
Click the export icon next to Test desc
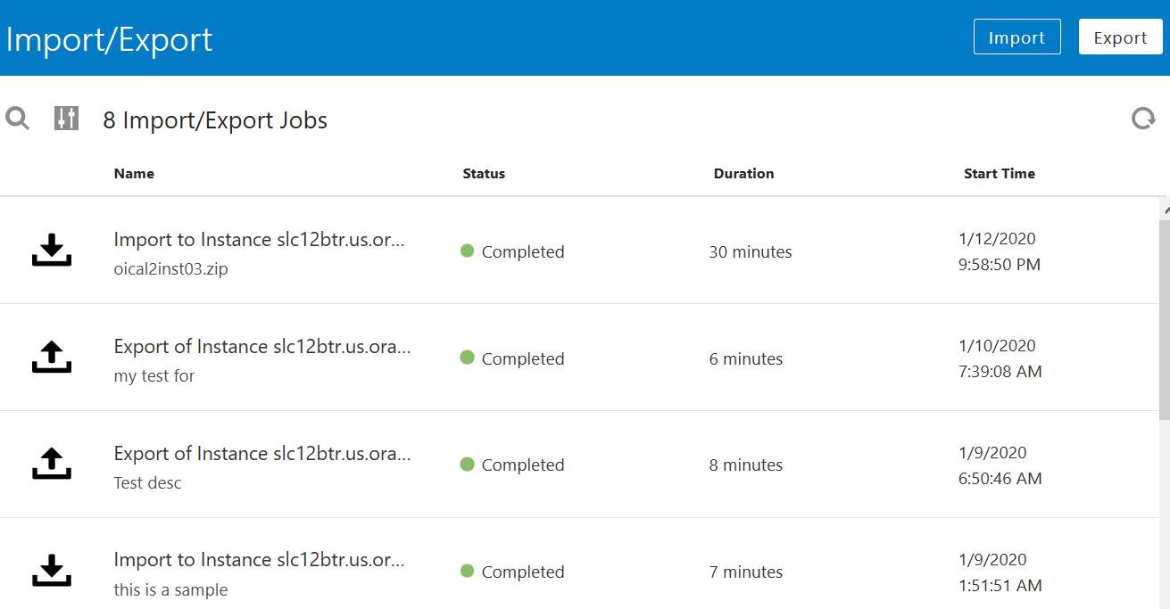tap(51, 464)
